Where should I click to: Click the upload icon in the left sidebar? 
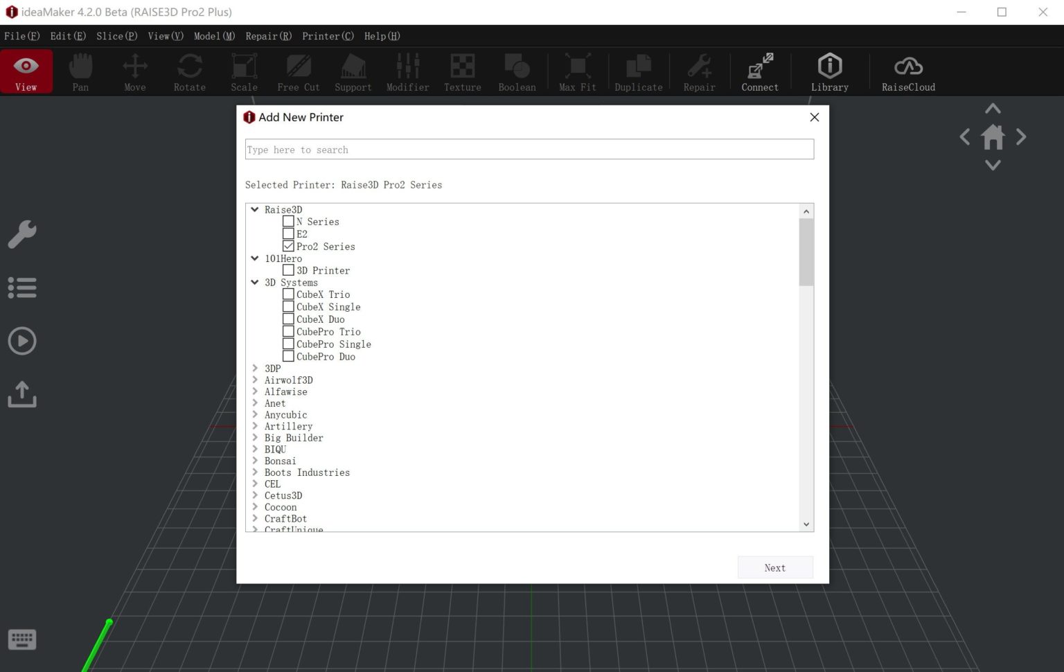22,395
